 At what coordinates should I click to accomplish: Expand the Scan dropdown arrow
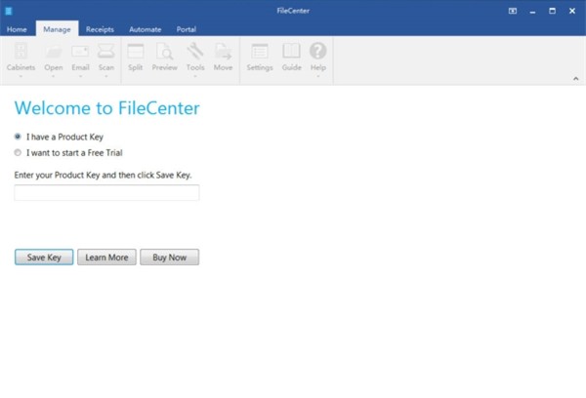coord(106,76)
